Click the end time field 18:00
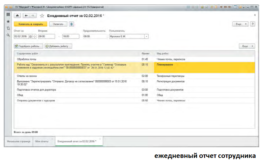The width and height of the screenshot is (262, 162). pyautogui.click(x=71, y=37)
